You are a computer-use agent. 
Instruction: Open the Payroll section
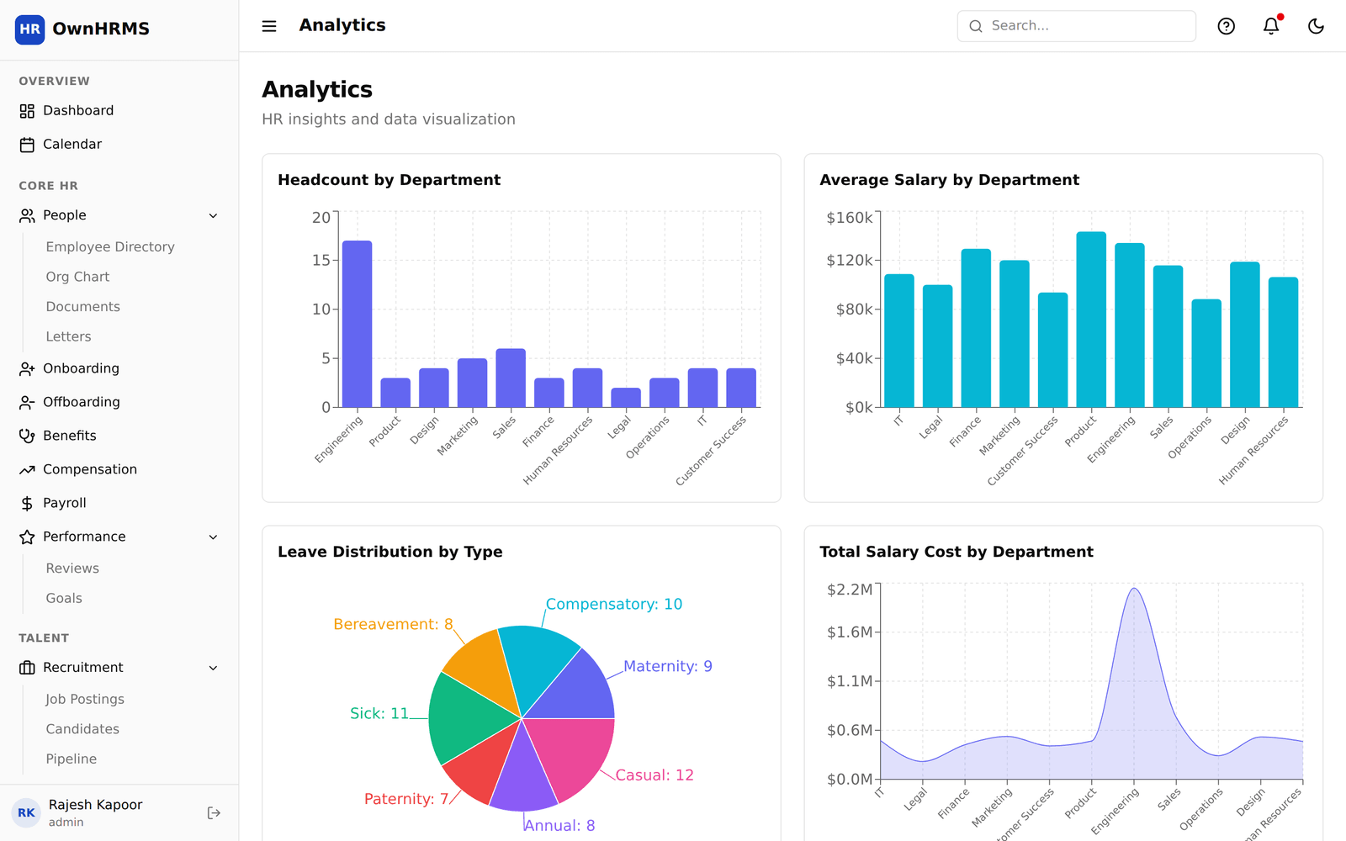pyautogui.click(x=119, y=504)
